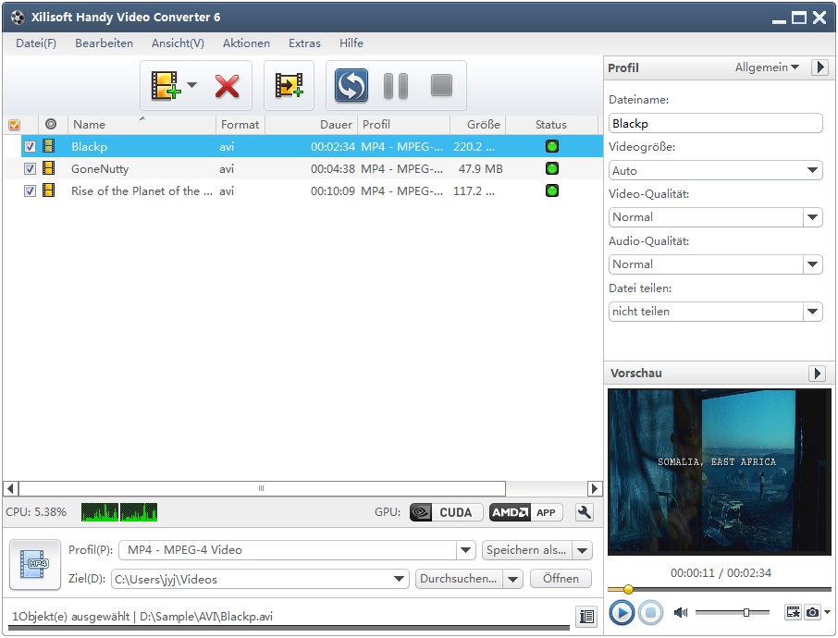This screenshot has height=638, width=838.
Task: Open the Bearbeiten menu
Action: pos(105,43)
